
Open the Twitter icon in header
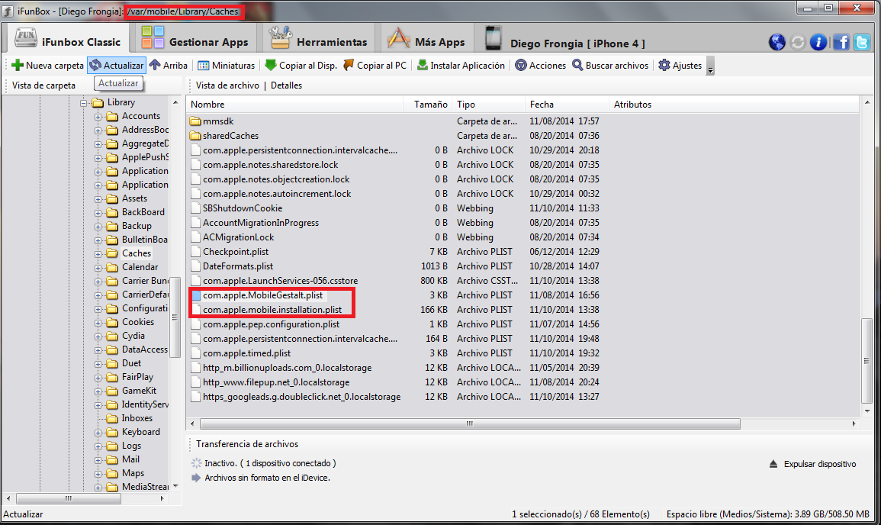pos(862,42)
